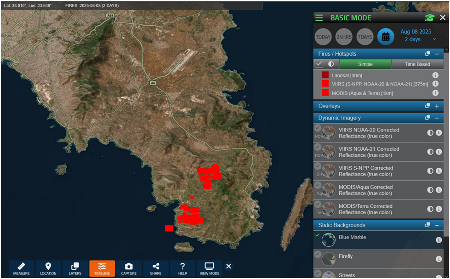Open the Measure tool
The image size is (450, 279).
21,268
